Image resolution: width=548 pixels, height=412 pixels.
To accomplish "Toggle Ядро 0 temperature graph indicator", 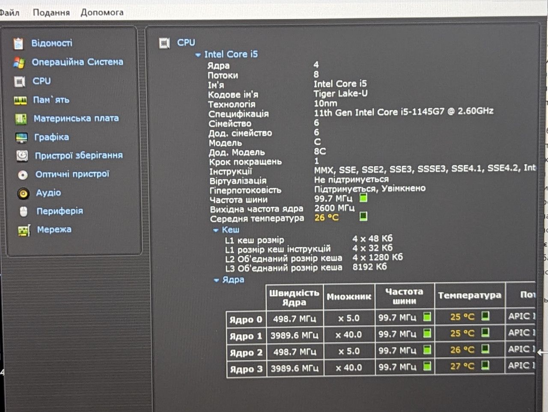I will point(485,316).
